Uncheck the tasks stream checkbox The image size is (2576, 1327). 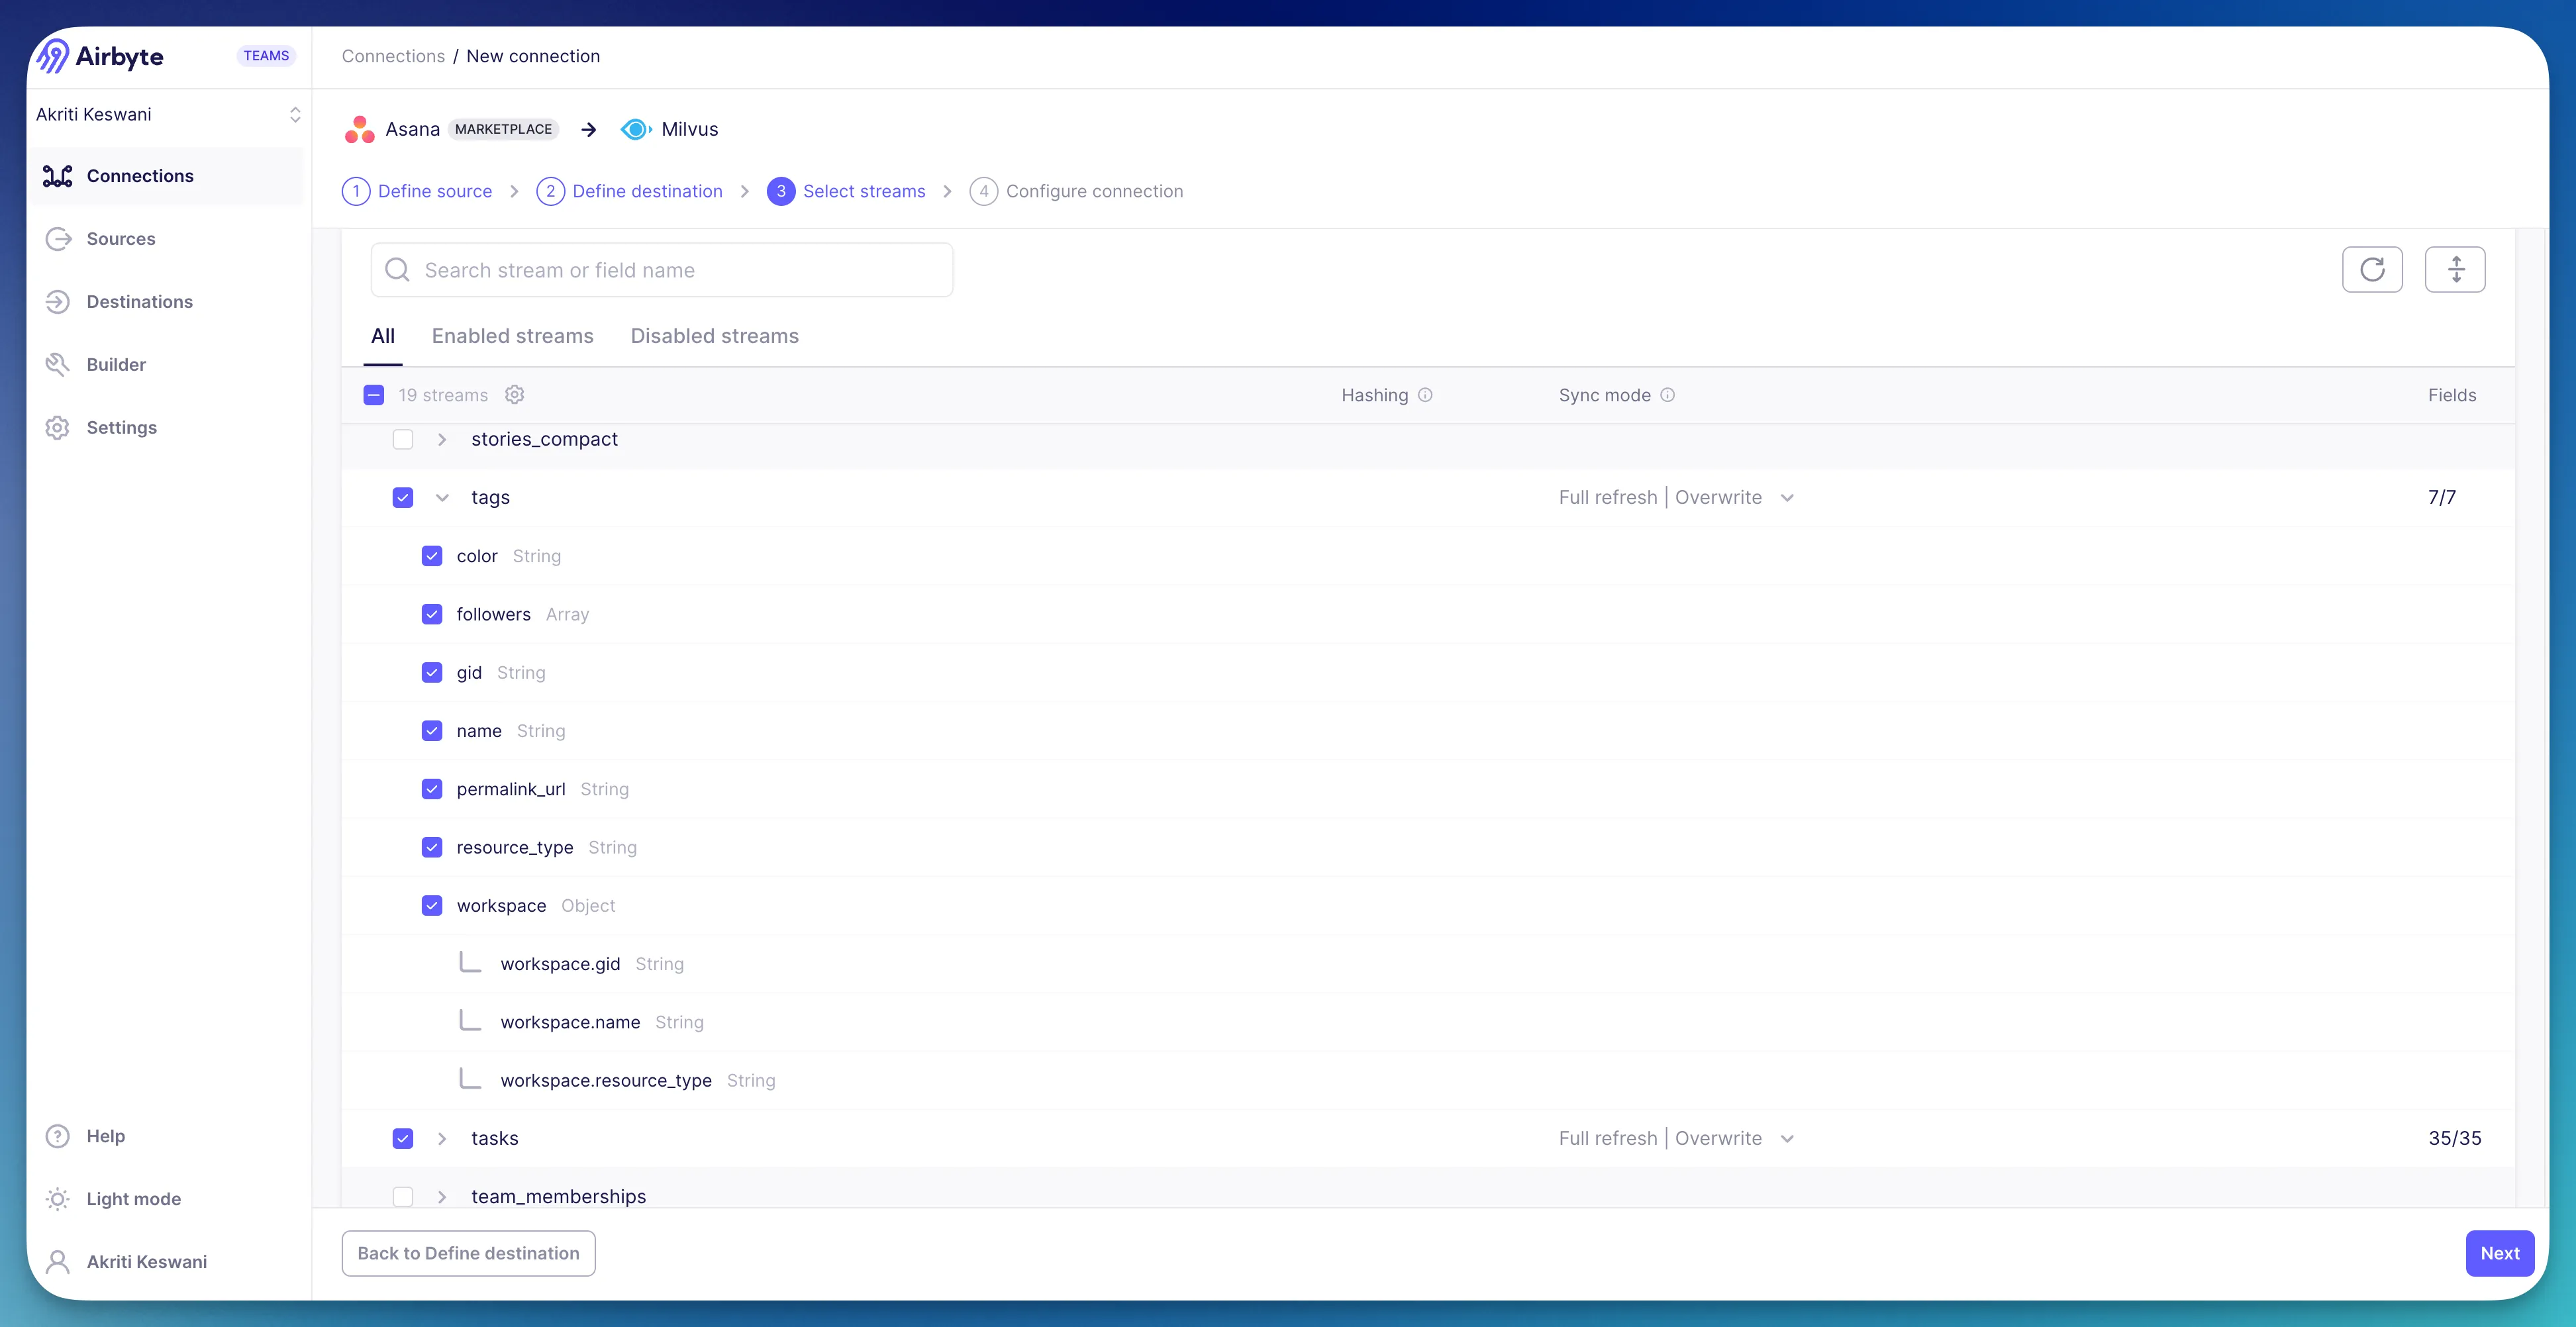(403, 1138)
